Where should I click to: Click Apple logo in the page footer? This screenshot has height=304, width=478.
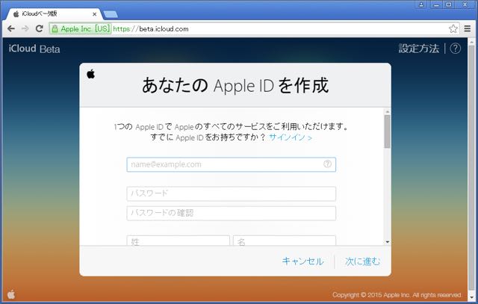11,294
